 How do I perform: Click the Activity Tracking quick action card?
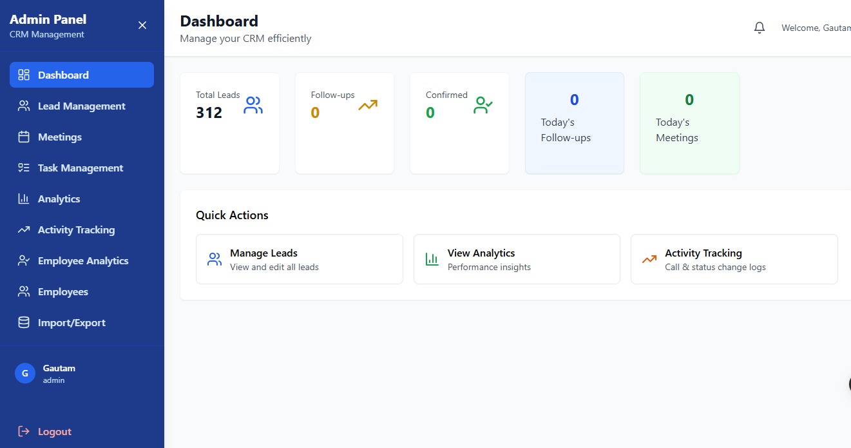coord(734,259)
